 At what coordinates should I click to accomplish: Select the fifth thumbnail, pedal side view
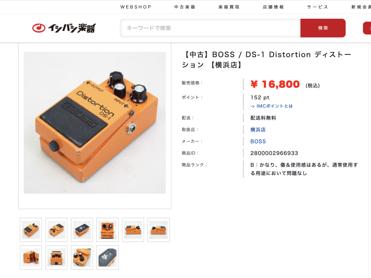coord(133,230)
